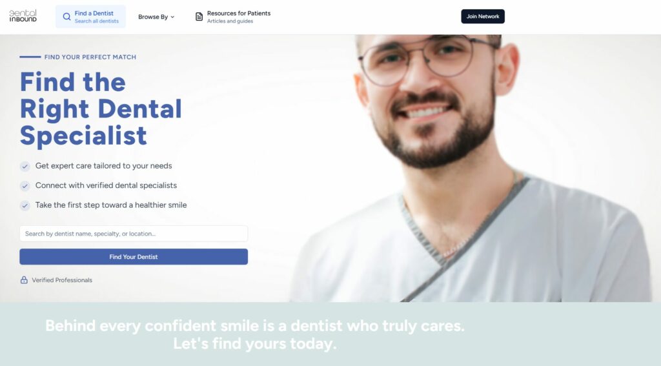Click the 'Find the Right Dental Specialist' heading
The width and height of the screenshot is (661, 366).
(x=101, y=109)
